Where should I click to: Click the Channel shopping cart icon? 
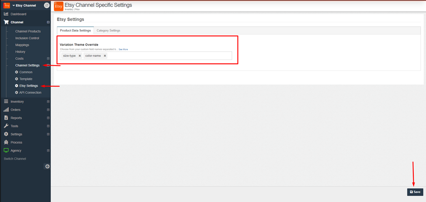[x=6, y=22]
